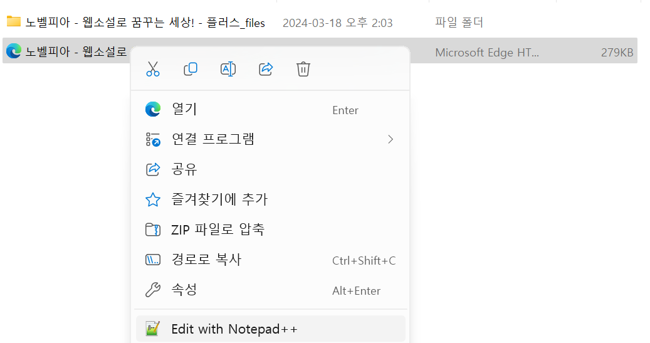The height and width of the screenshot is (343, 650).
Task: Expand the 연결 프로그램 submenu
Action: (x=270, y=139)
